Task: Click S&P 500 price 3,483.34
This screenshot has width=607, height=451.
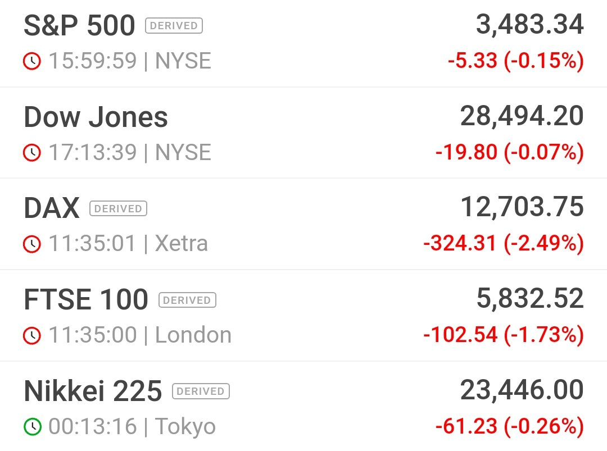Action: [529, 25]
